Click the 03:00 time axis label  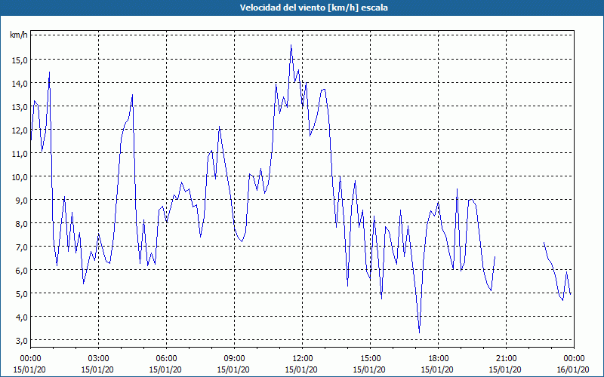click(98, 359)
